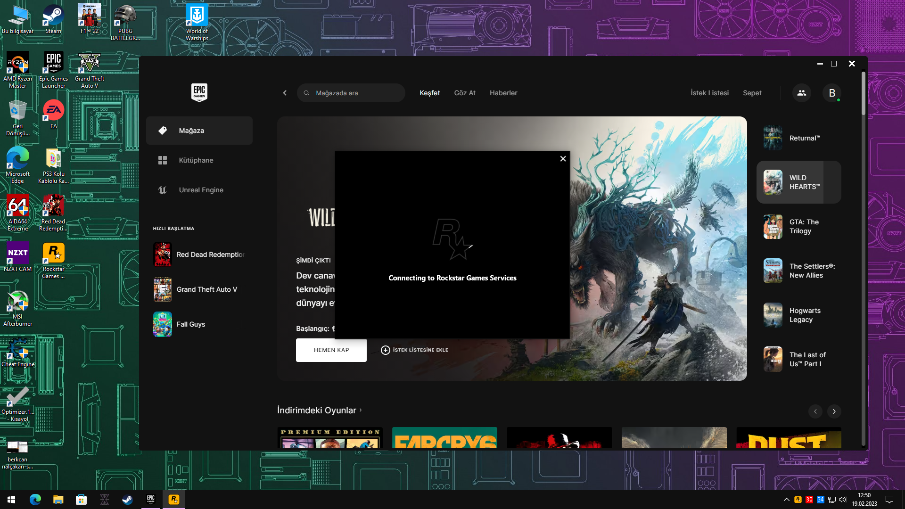The width and height of the screenshot is (905, 509).
Task: Open Unreal Engine section
Action: [x=201, y=190]
